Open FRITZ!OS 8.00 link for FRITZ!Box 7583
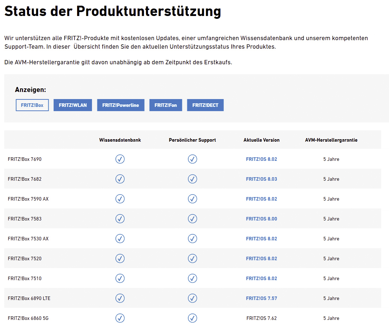Image resolution: width=389 pixels, height=327 pixels. coord(261,219)
